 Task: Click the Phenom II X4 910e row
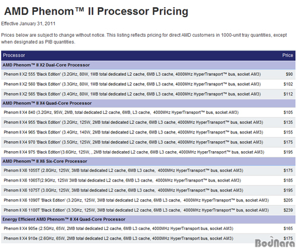click(x=148, y=238)
